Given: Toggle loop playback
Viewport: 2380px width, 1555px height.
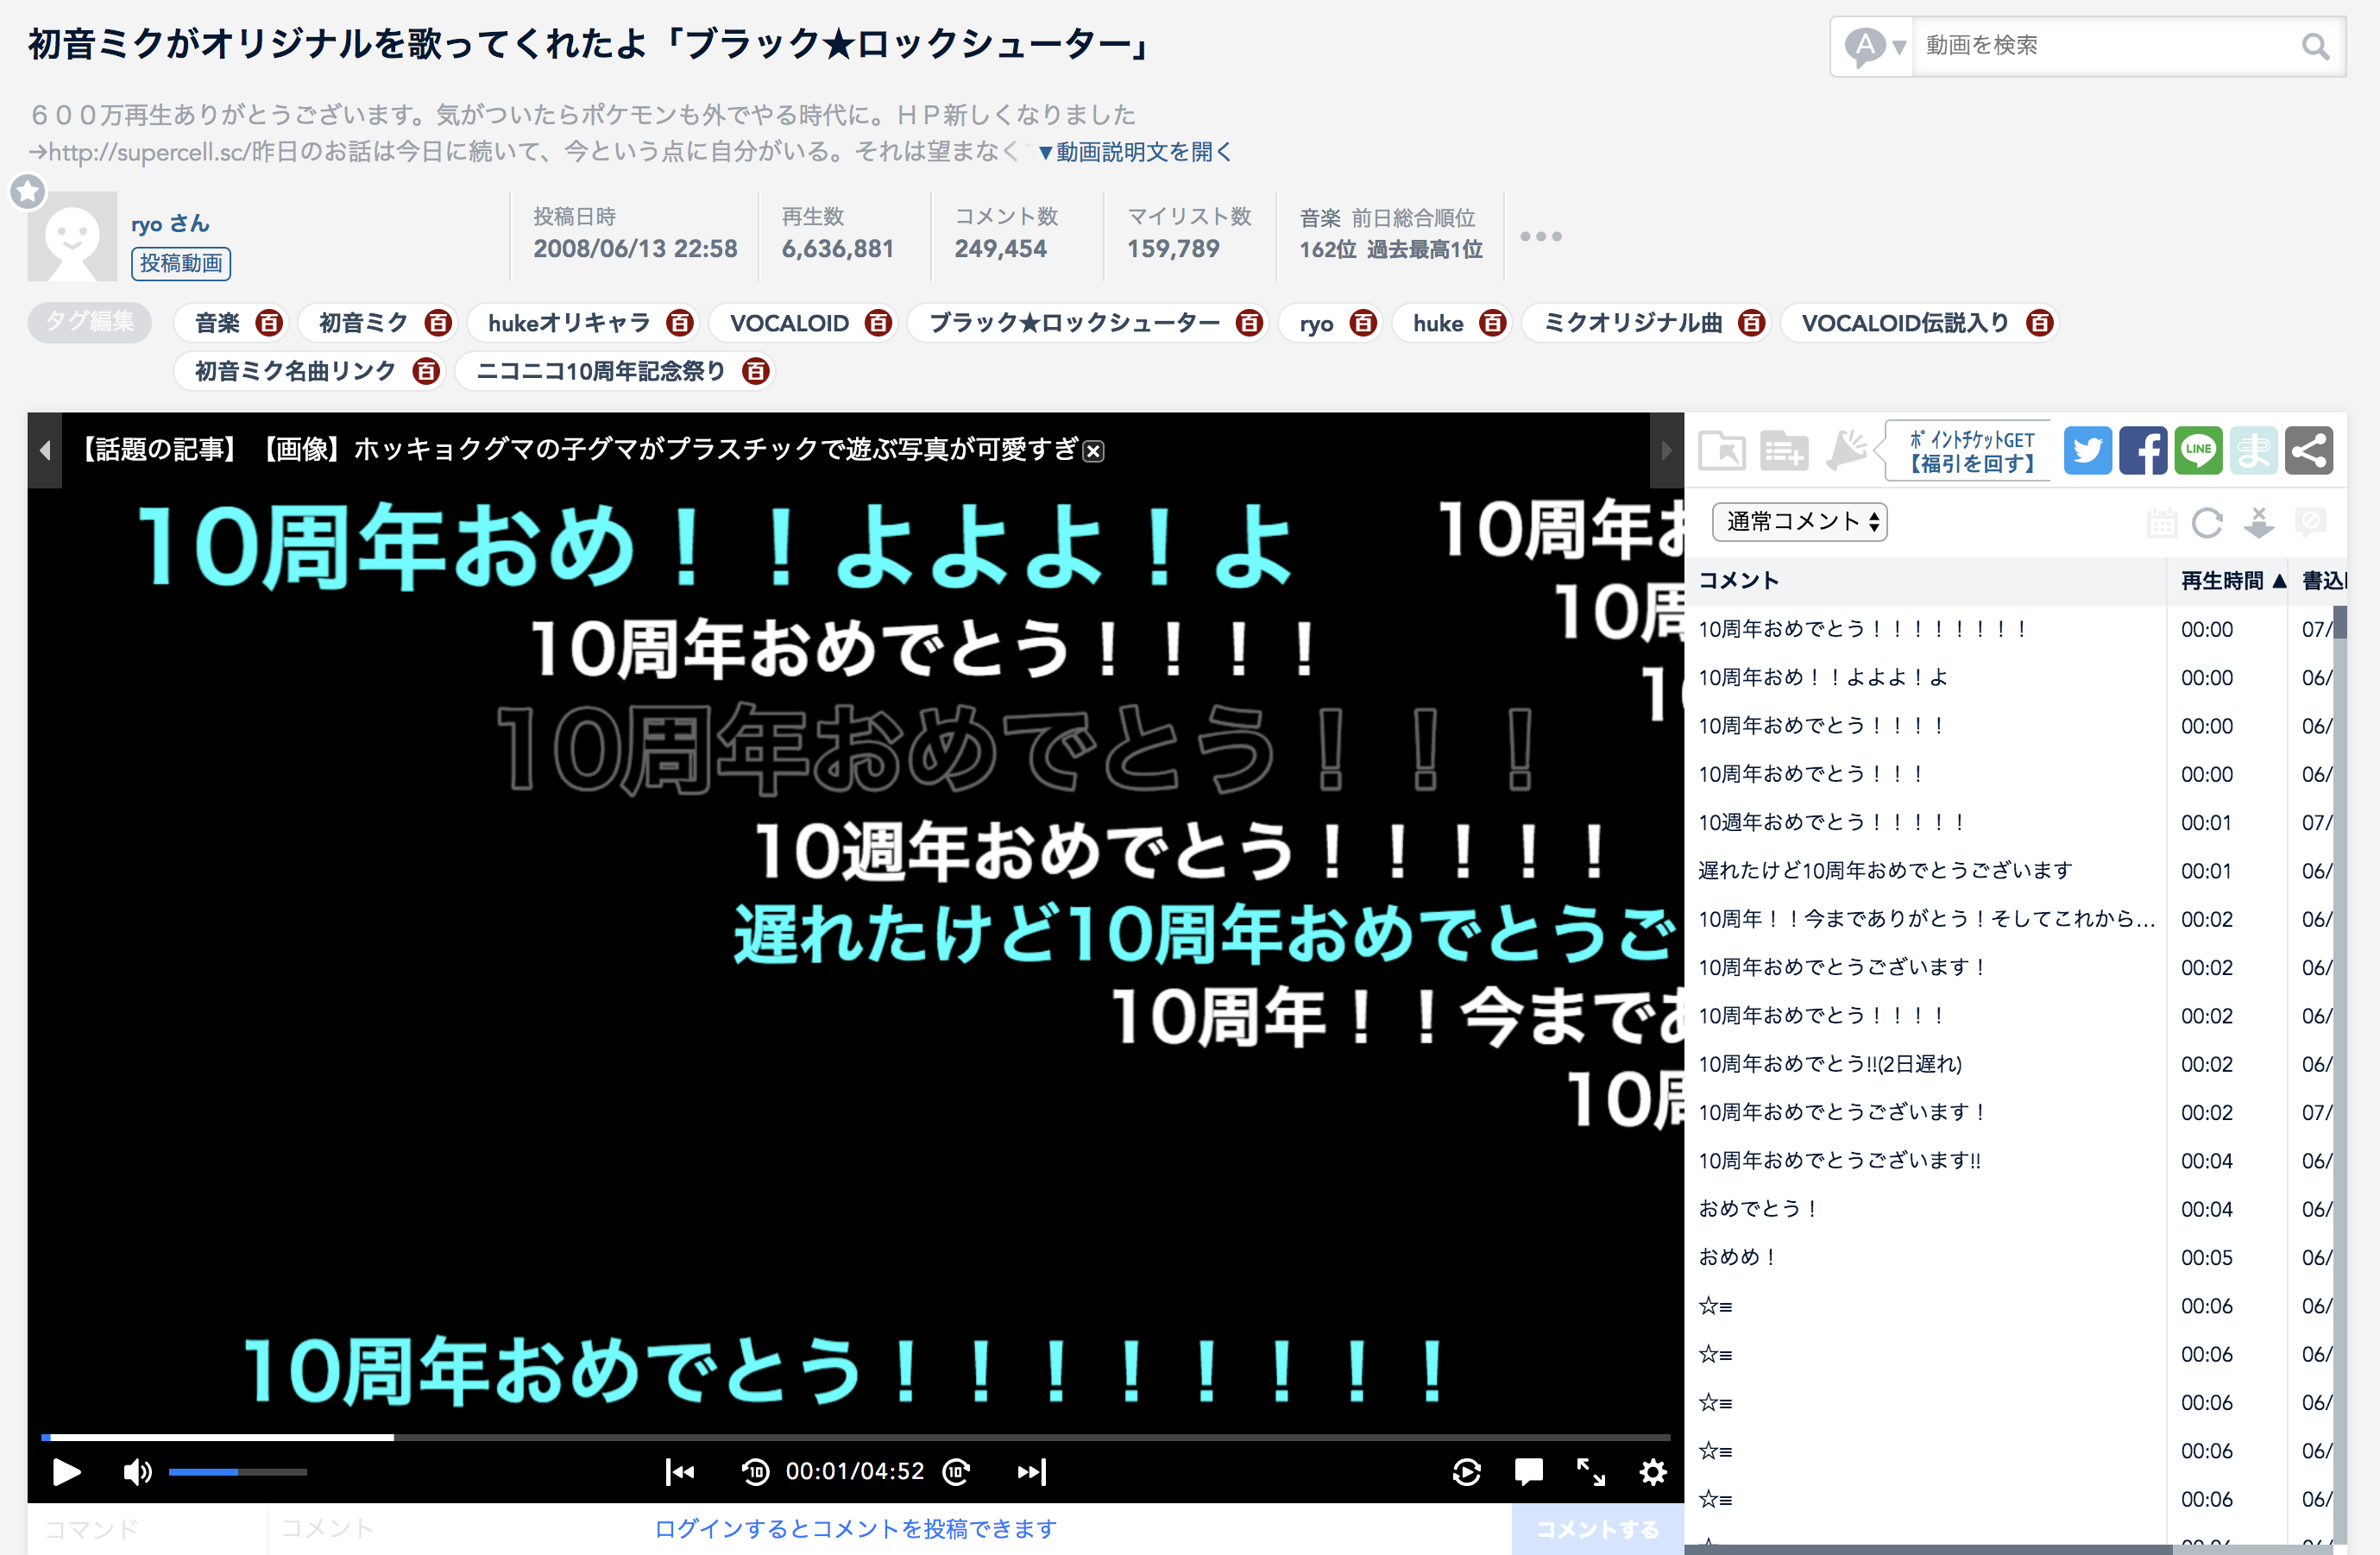Looking at the screenshot, I should click(x=1466, y=1471).
